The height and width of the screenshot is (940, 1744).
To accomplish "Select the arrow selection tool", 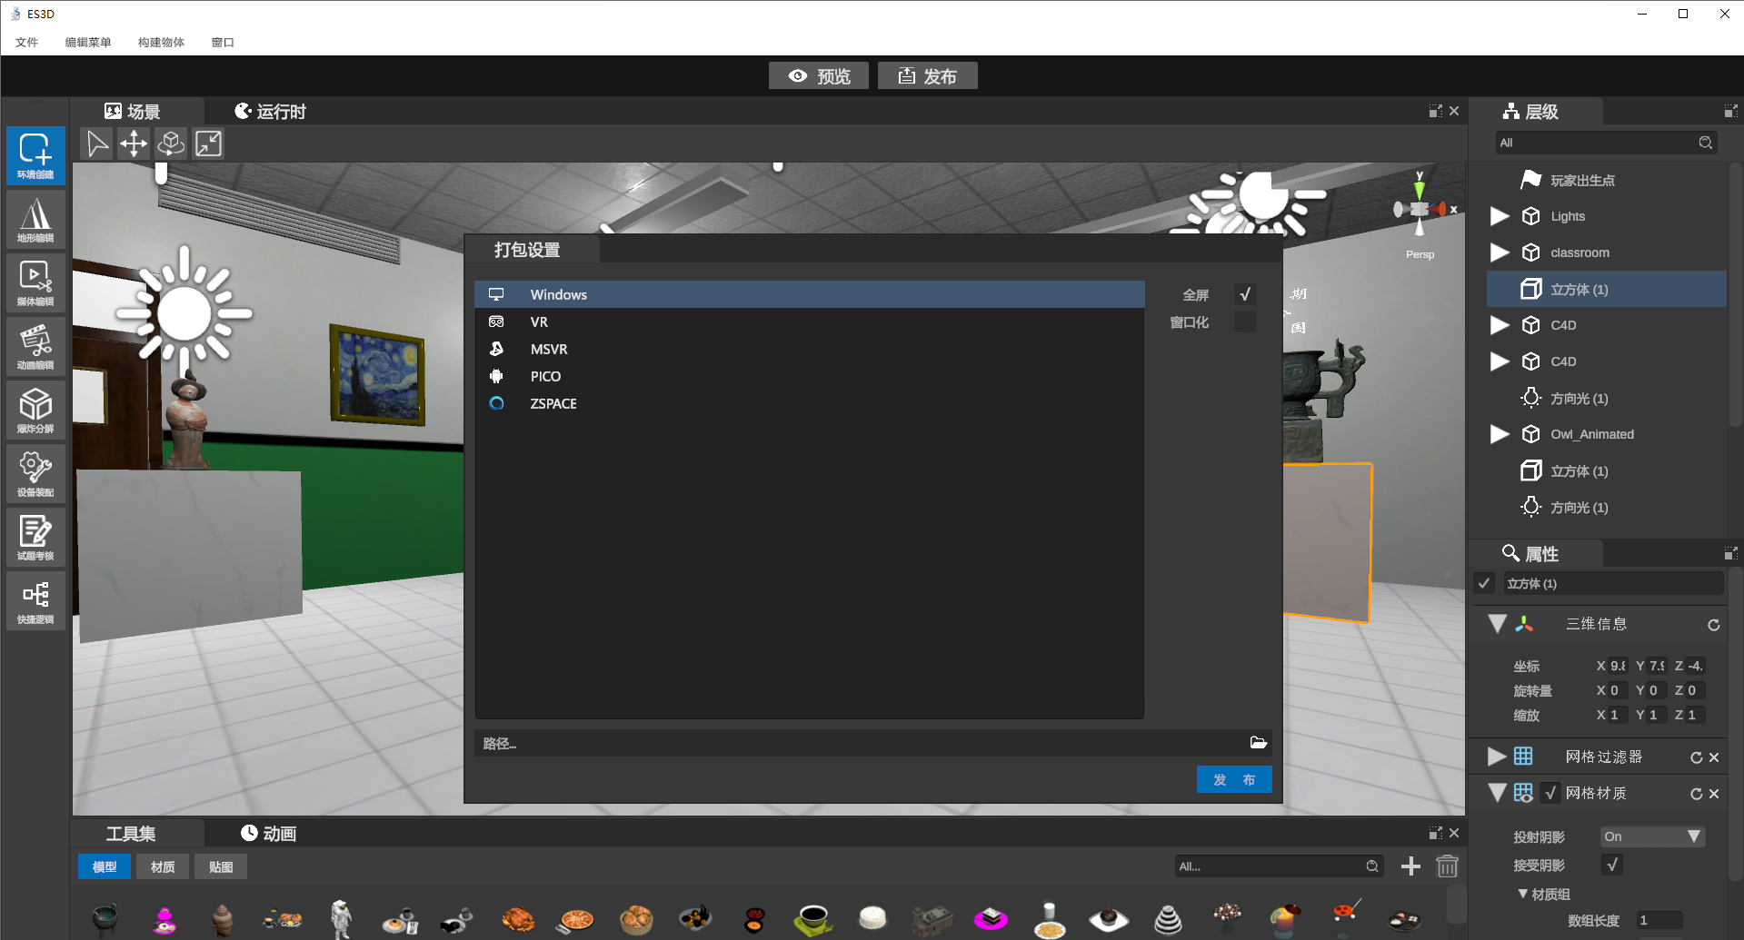I will pyautogui.click(x=96, y=143).
